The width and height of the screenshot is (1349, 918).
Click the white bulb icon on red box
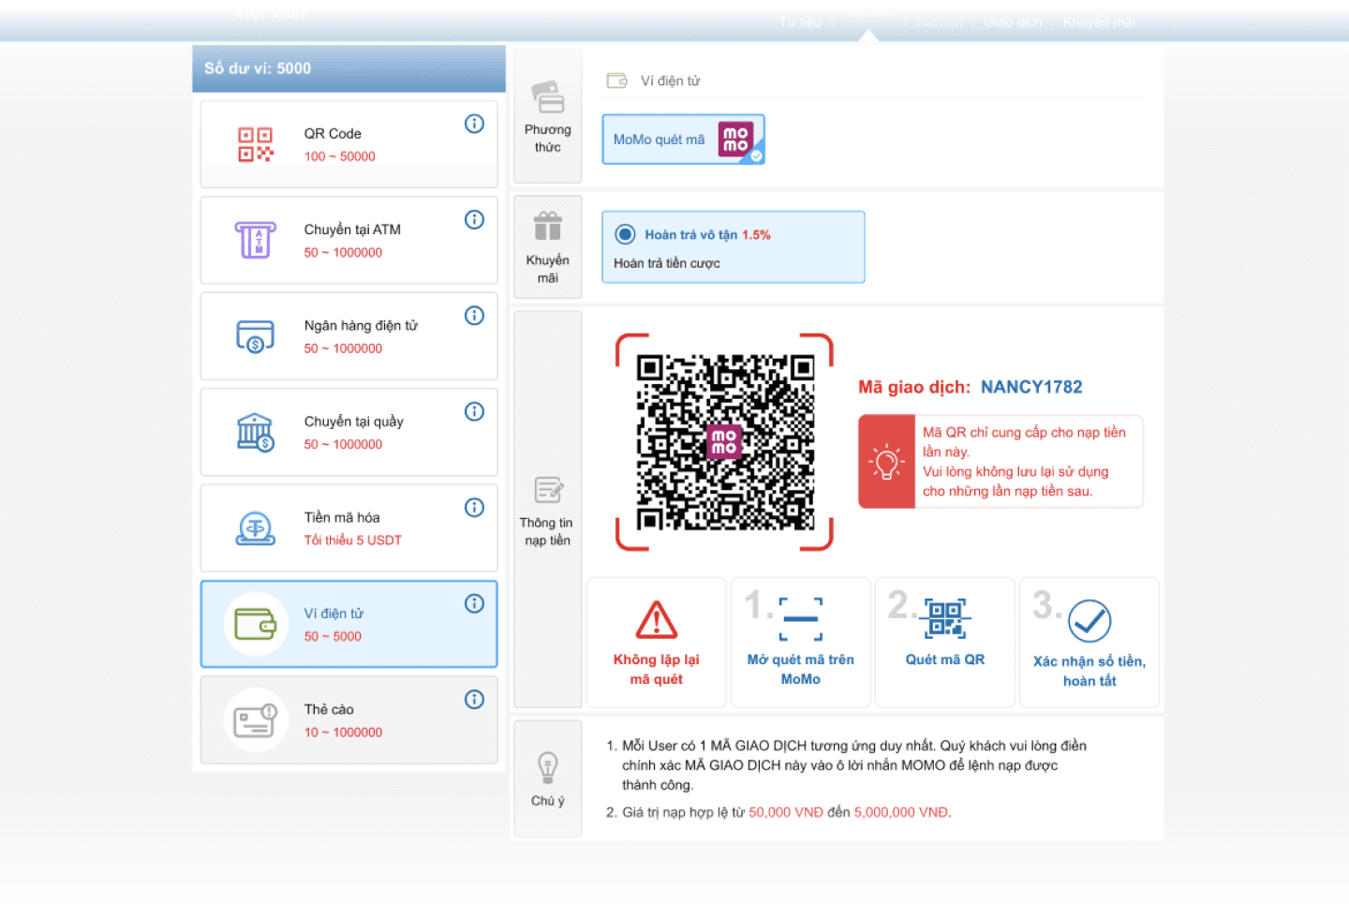(886, 462)
